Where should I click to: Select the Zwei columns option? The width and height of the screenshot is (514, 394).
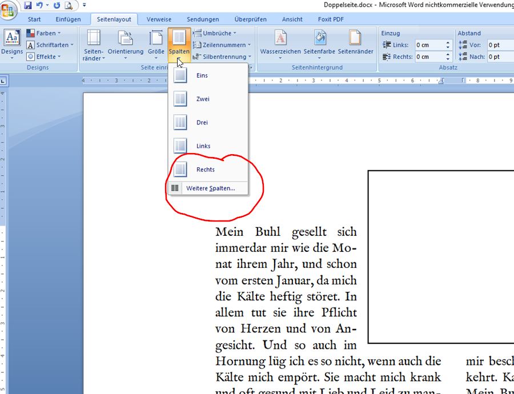point(202,99)
